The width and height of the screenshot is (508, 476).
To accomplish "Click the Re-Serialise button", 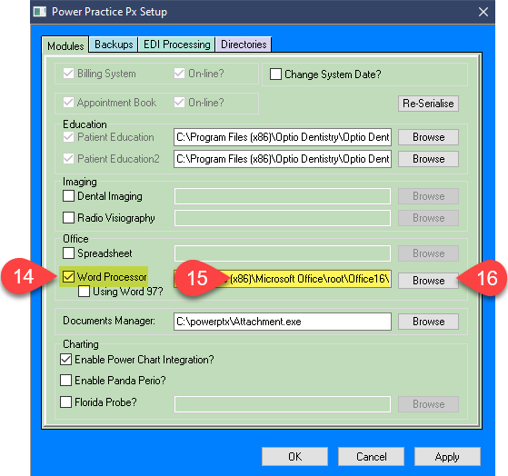I will tap(428, 104).
